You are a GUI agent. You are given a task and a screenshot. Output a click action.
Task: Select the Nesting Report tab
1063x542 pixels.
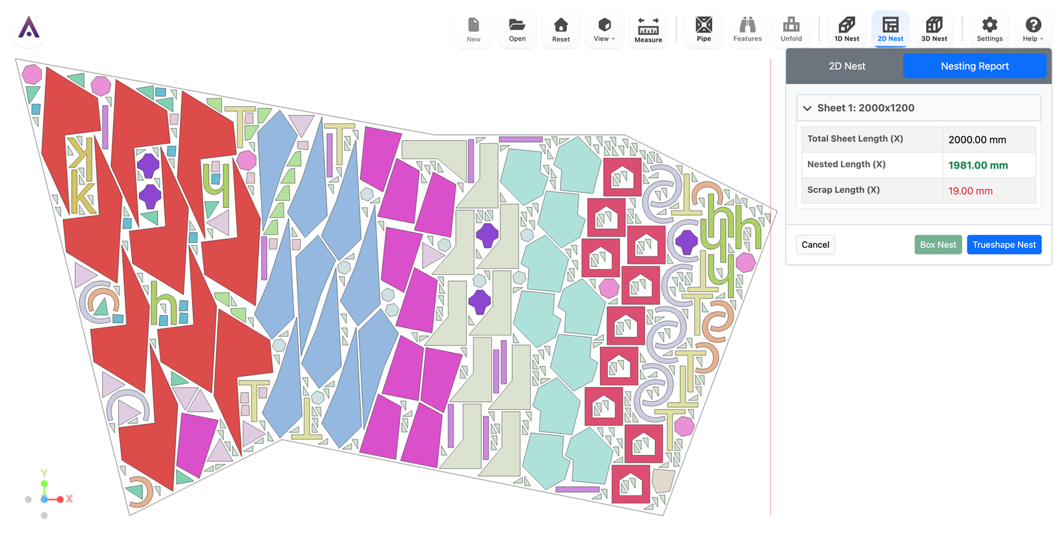tap(975, 66)
